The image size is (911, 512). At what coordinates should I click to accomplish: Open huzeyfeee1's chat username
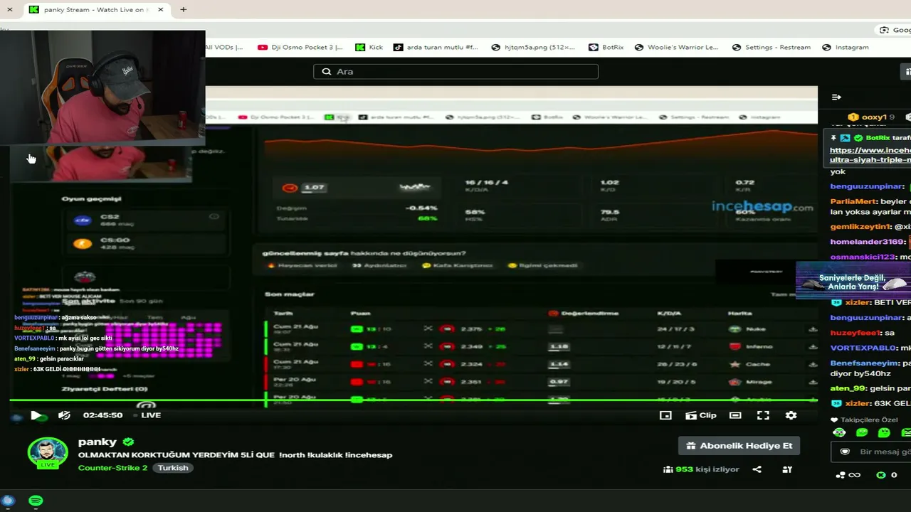pyautogui.click(x=856, y=333)
